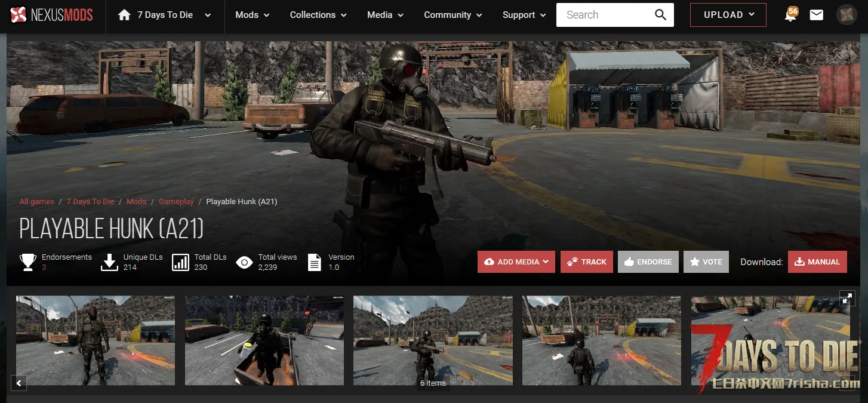This screenshot has width=868, height=403.
Task: Click the Unique DLs download icon
Action: click(x=109, y=262)
